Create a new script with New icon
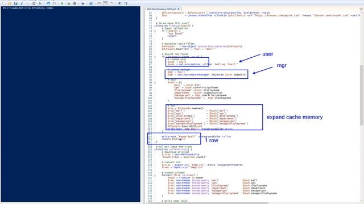 click(3, 3)
